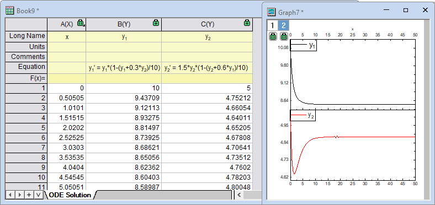
Task: Click the top x axis title in Graph7
Action: pyautogui.click(x=353, y=29)
